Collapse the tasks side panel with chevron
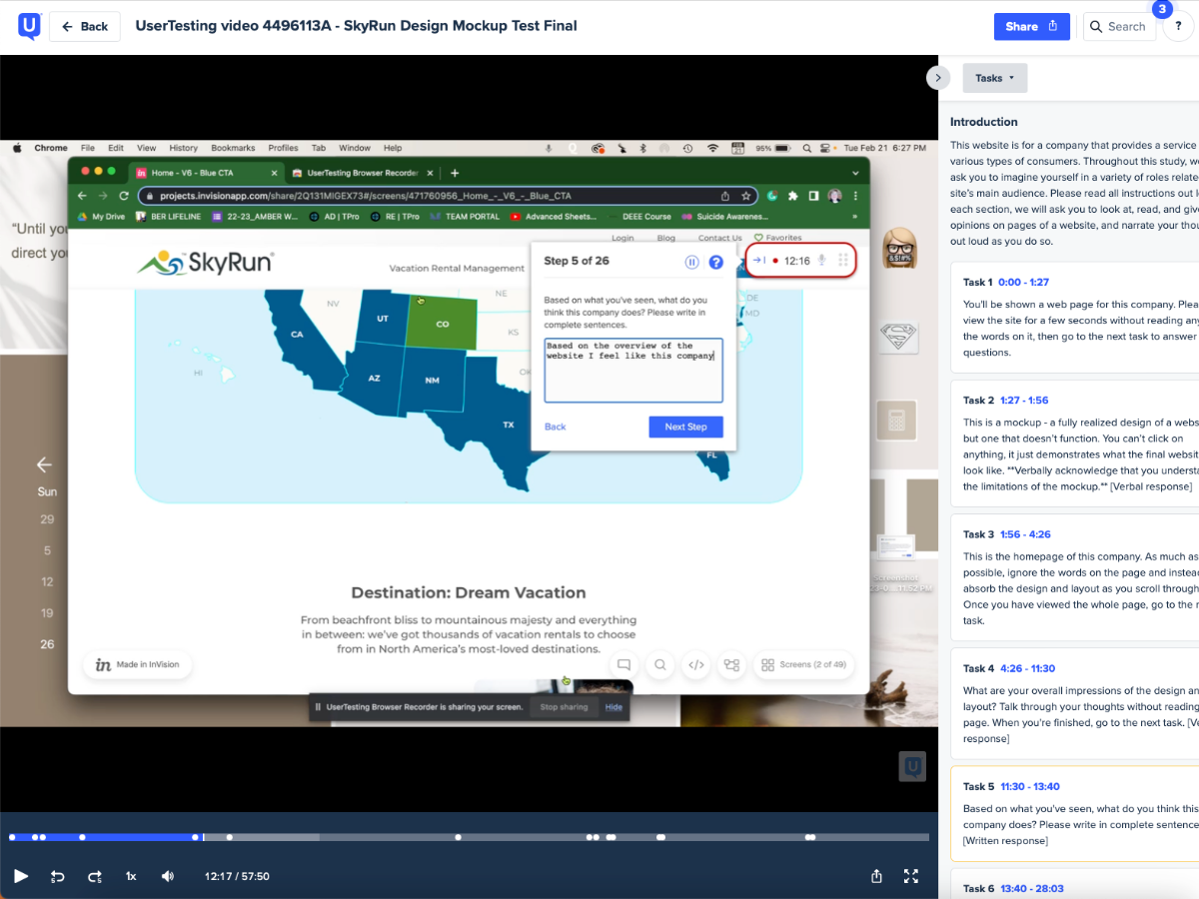 (x=937, y=77)
